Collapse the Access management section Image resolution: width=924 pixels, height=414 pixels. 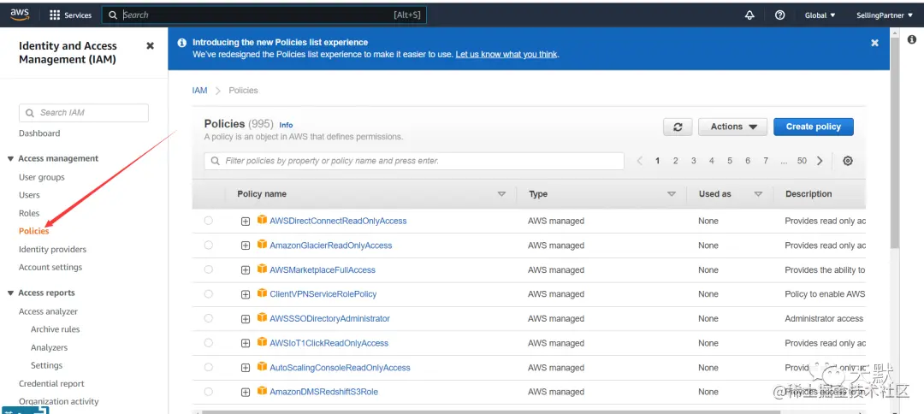10,159
